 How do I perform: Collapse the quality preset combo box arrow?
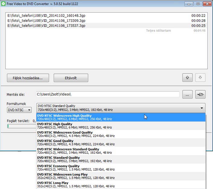tap(202, 108)
